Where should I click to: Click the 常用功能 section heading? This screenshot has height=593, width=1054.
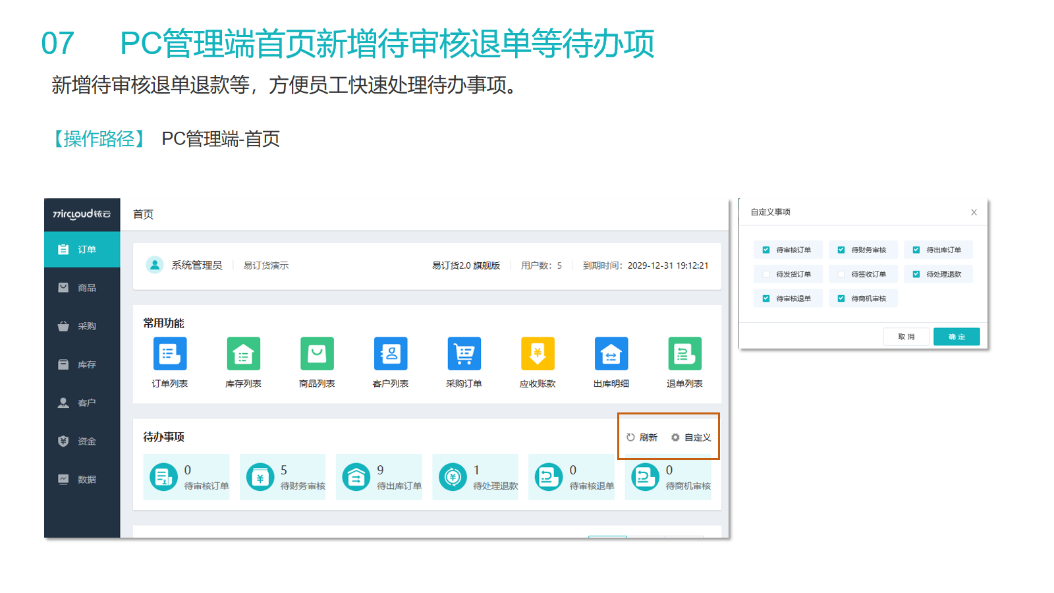[164, 323]
